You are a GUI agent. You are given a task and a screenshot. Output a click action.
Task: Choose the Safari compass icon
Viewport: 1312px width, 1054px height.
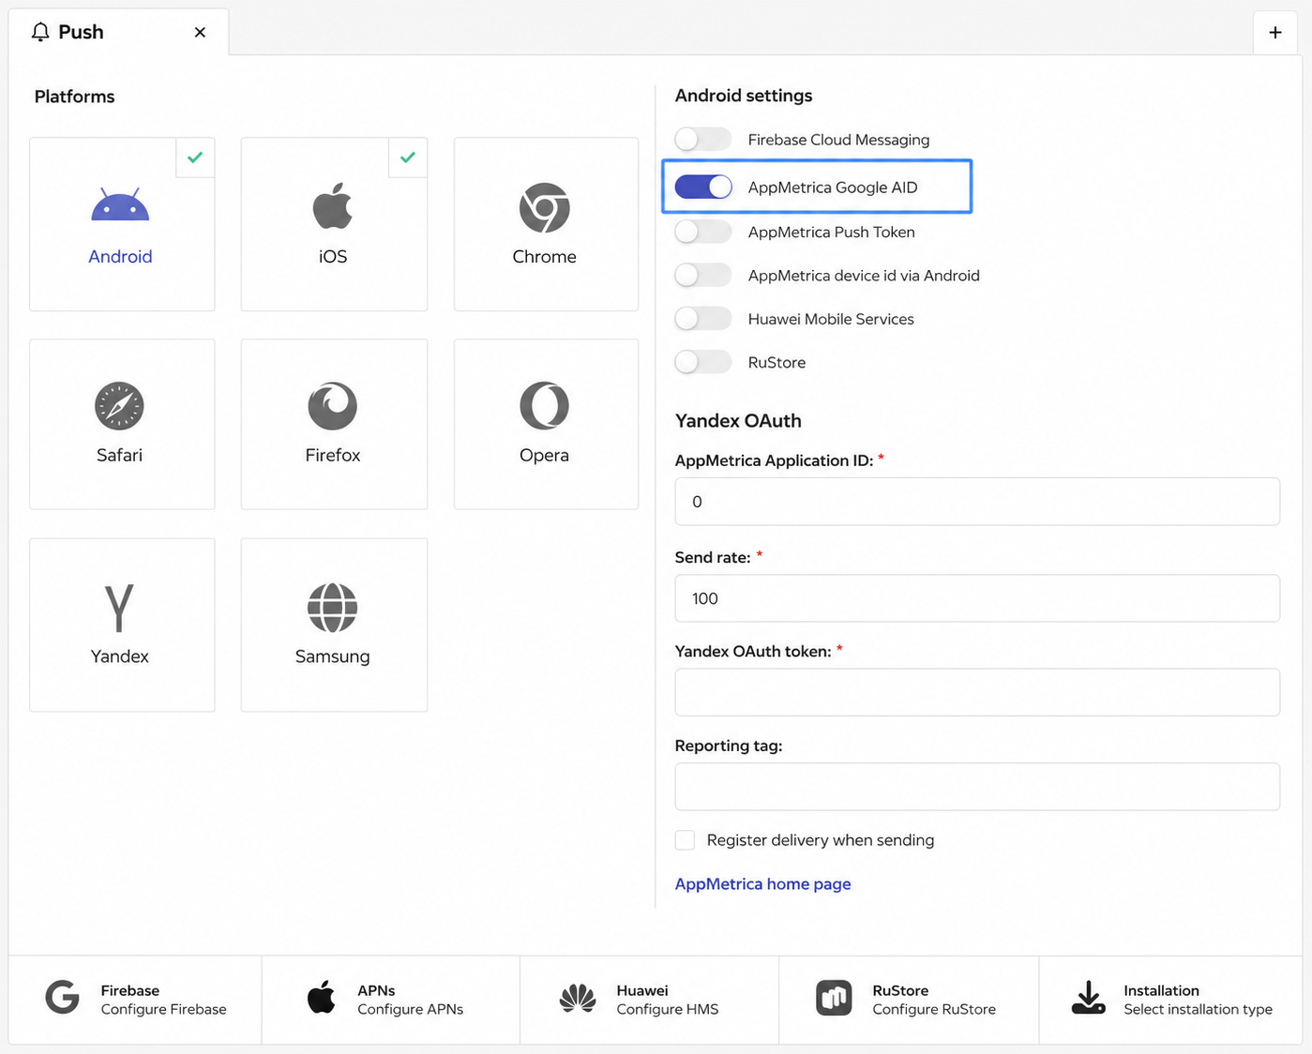[x=119, y=406]
